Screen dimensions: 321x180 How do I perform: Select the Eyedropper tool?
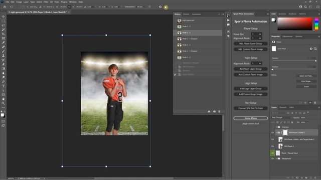[4, 42]
